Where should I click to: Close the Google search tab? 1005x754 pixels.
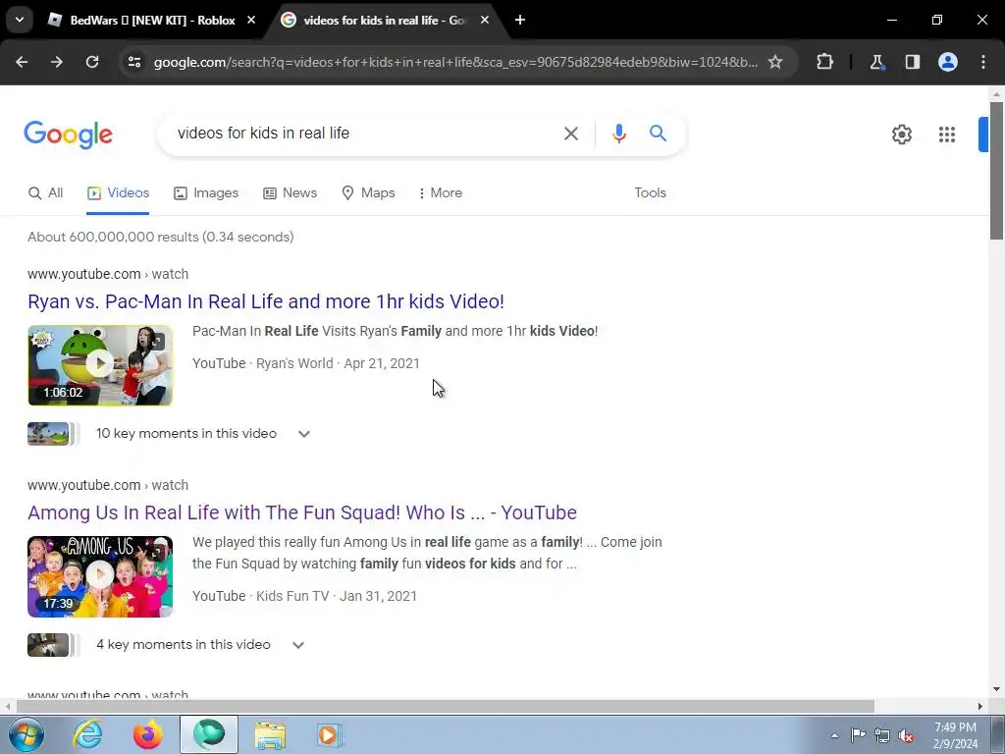[x=485, y=20]
